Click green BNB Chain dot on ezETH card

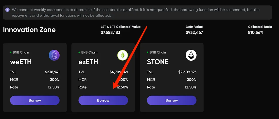point(79,52)
